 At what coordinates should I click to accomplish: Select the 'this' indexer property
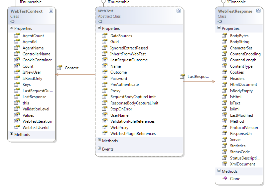(26, 103)
